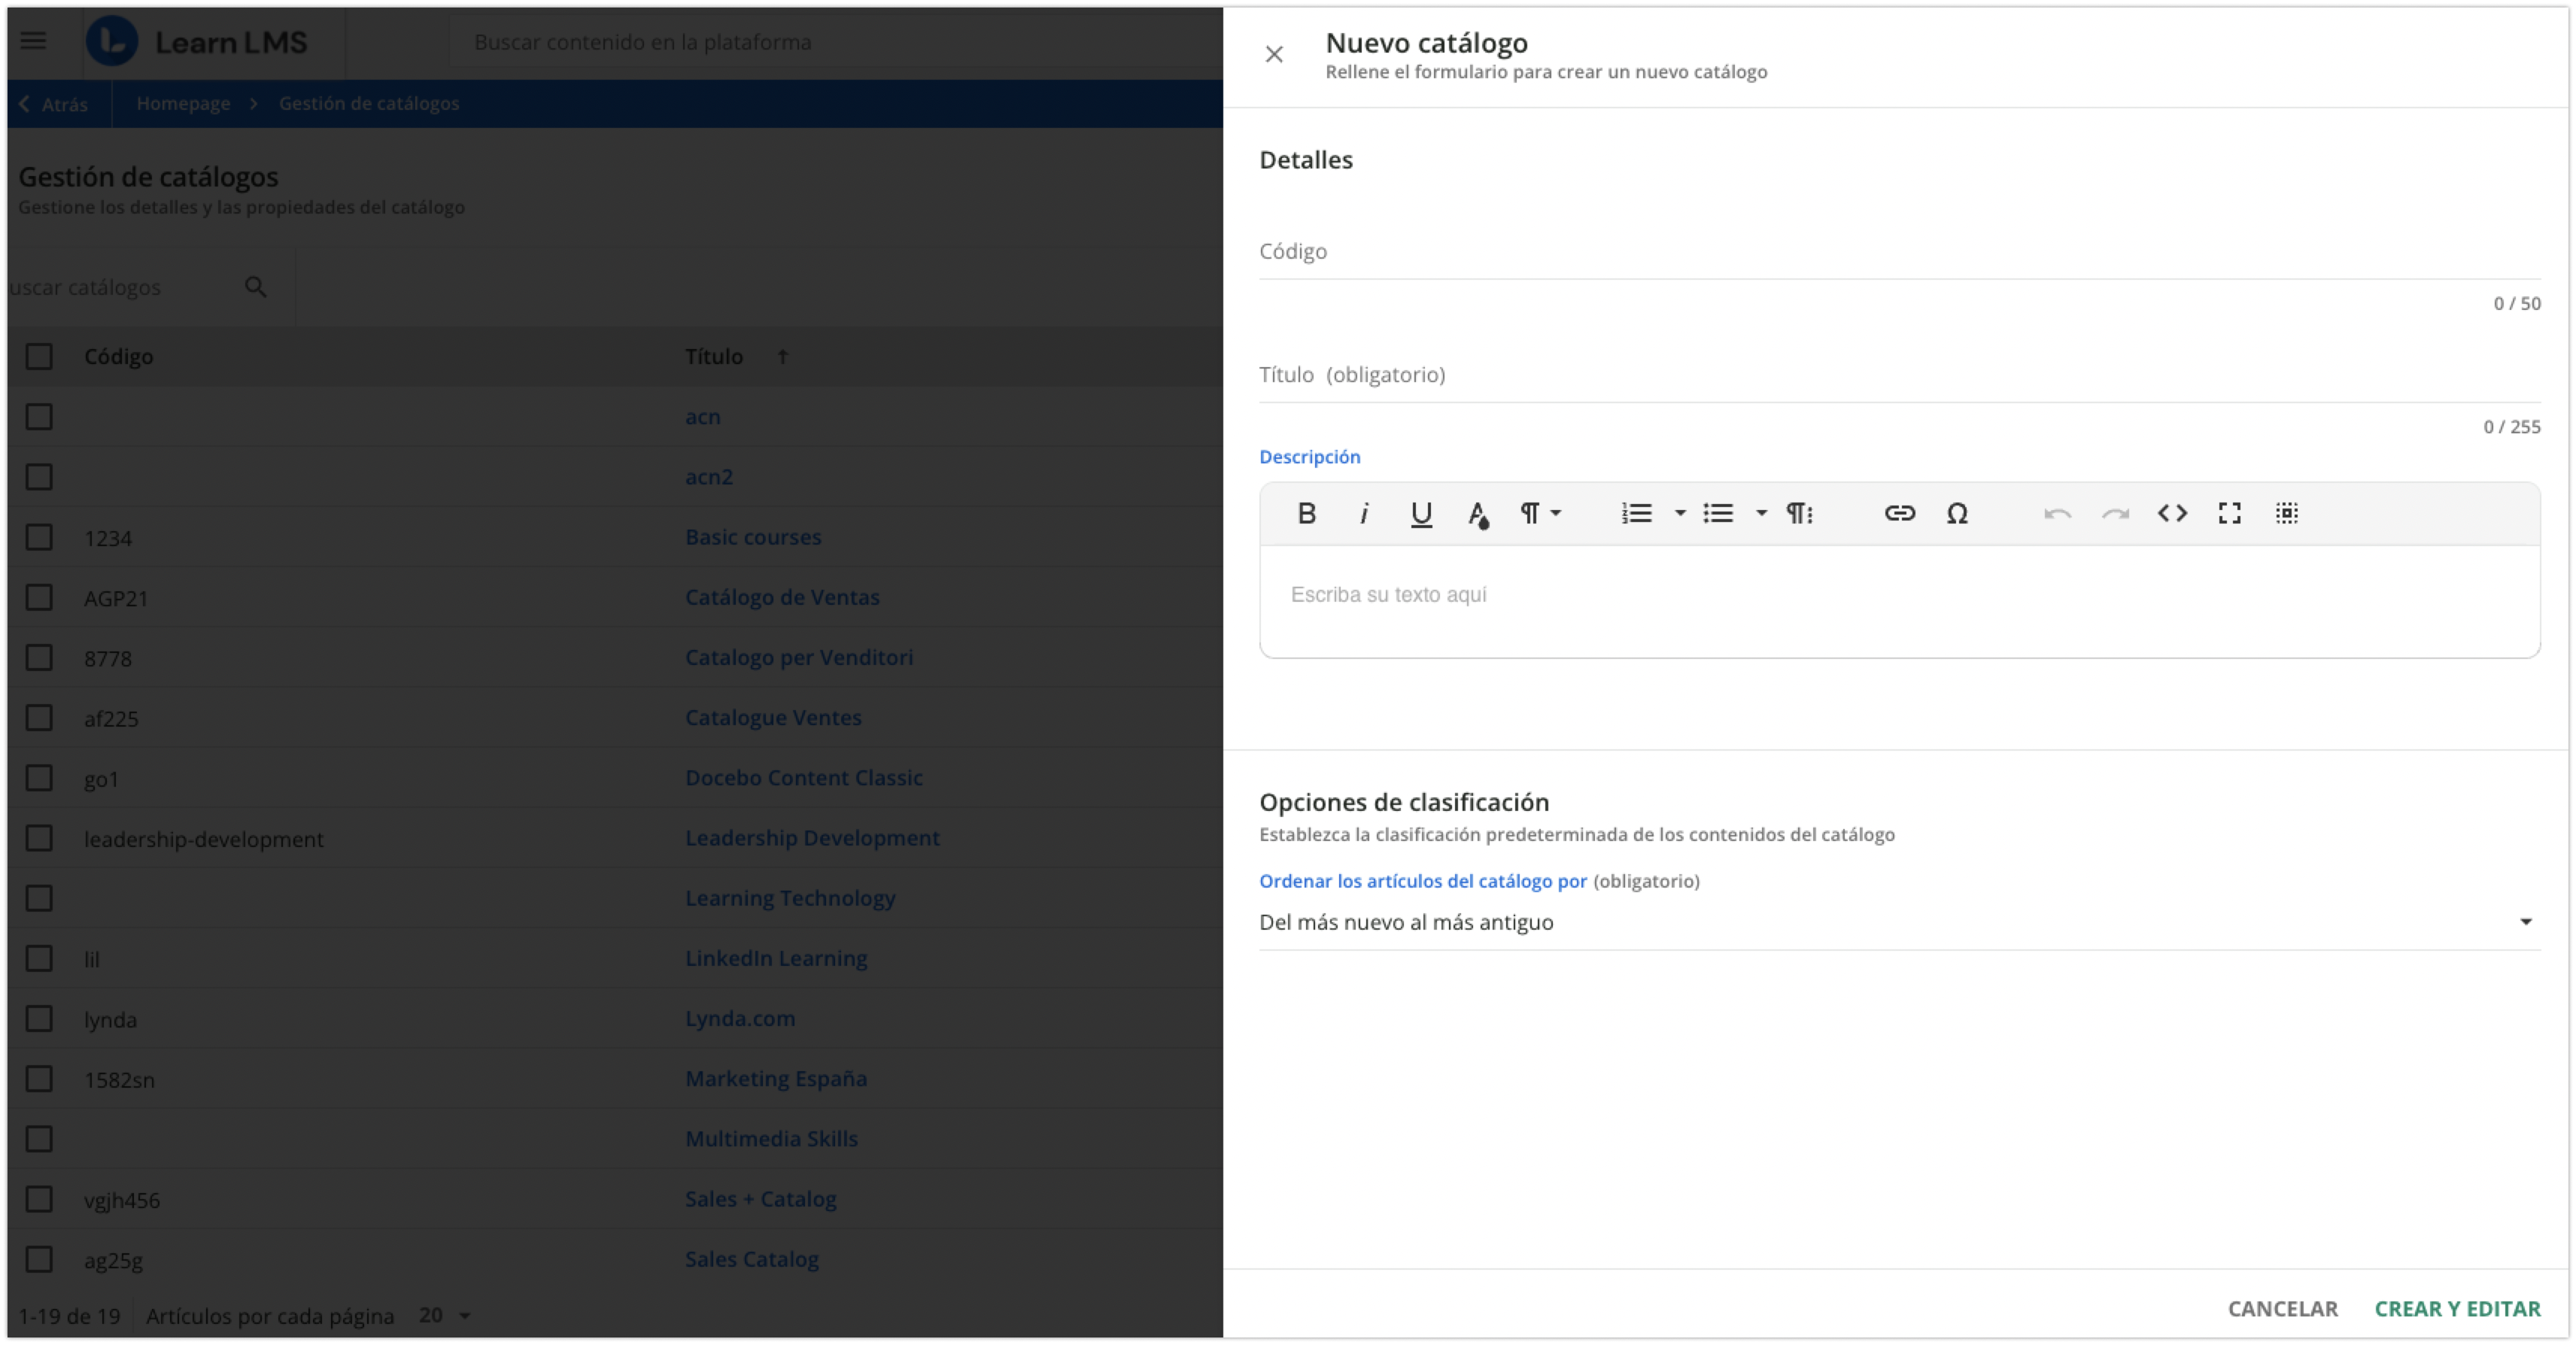Image resolution: width=2576 pixels, height=1345 pixels.
Task: Apply italic formatting in the editor
Action: [1364, 513]
